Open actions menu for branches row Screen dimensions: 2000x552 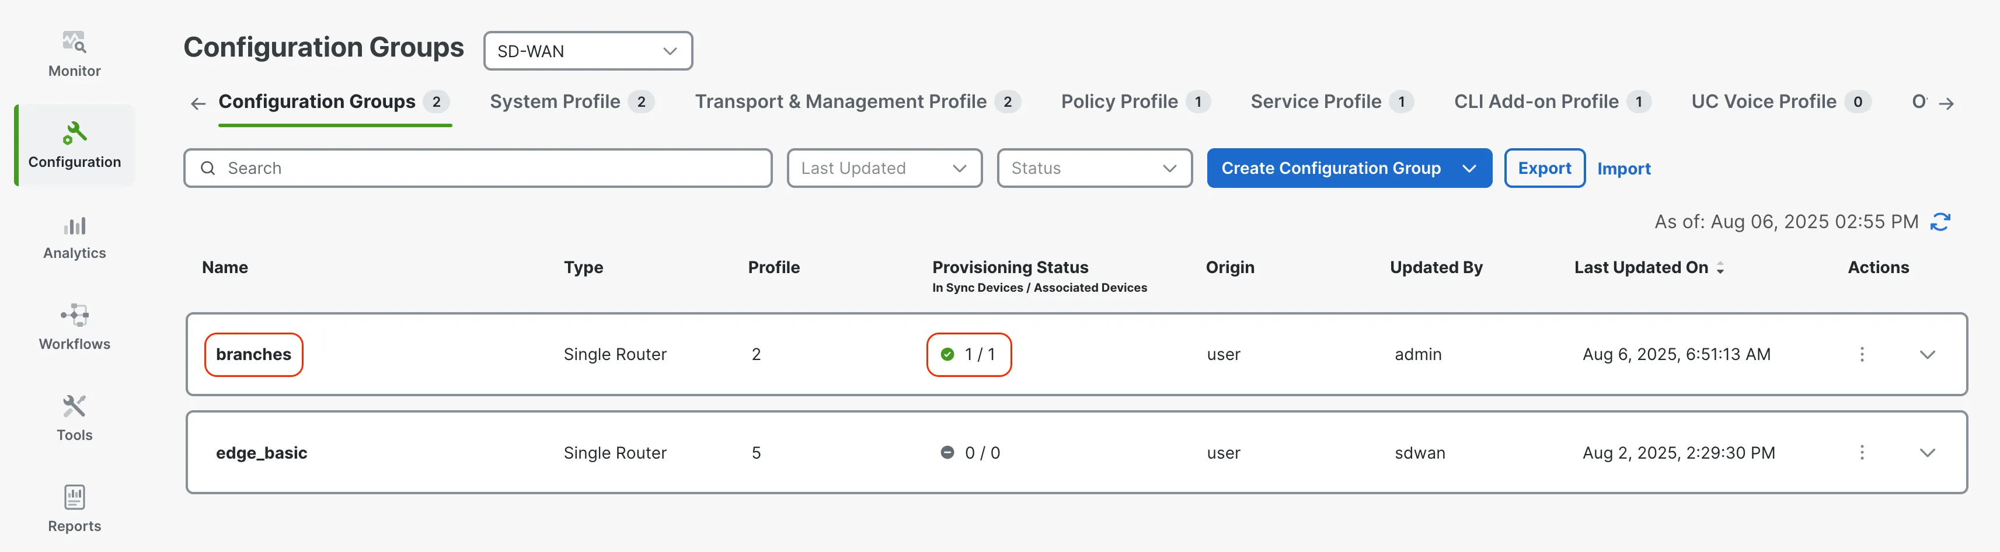click(1861, 355)
